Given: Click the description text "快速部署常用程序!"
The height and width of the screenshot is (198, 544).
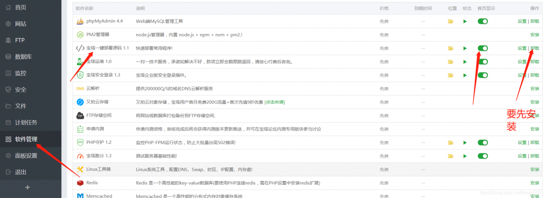Looking at the screenshot, I should point(154,48).
